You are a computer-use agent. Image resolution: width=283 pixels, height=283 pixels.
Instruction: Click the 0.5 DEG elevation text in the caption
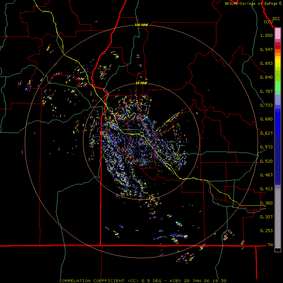pyautogui.click(x=151, y=281)
